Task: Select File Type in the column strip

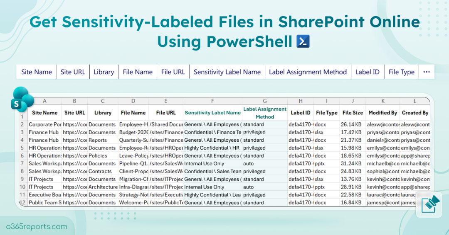Action: (x=401, y=72)
